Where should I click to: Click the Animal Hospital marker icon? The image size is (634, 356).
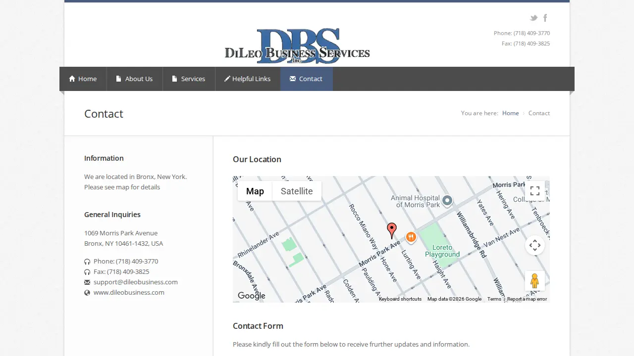447,201
